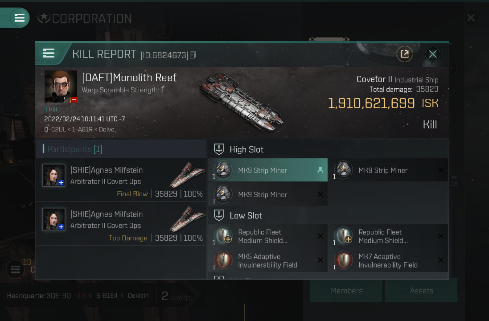Image resolution: width=489 pixels, height=321 pixels.
Task: Copy the kill report ID
Action: point(193,55)
